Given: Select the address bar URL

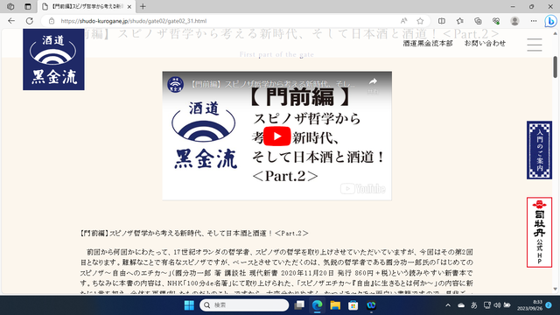Looking at the screenshot, I should tap(134, 21).
